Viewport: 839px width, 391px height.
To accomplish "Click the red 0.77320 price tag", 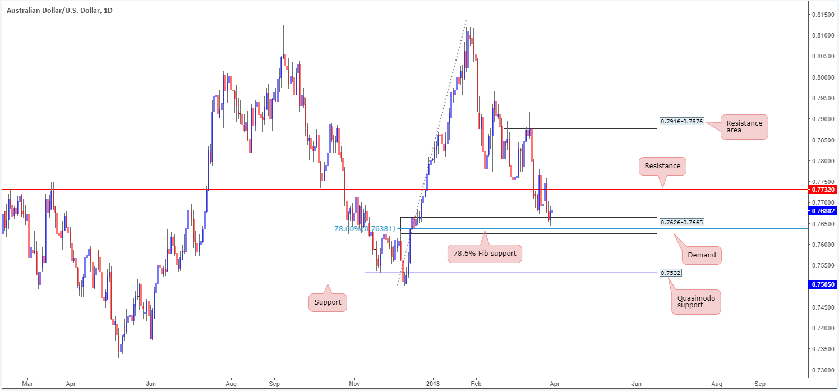I will pos(823,190).
